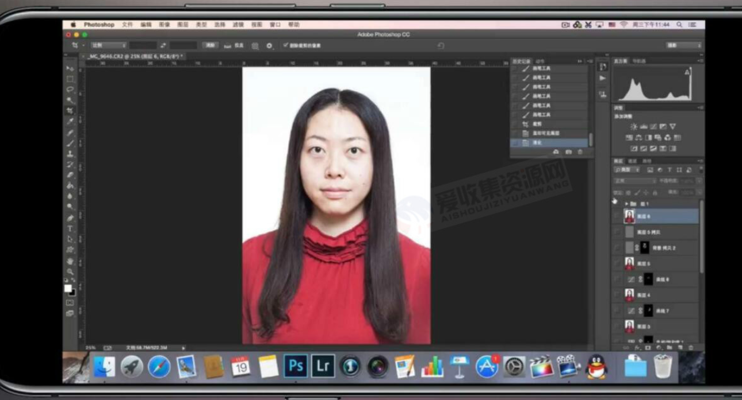Open the layer filter type dropdown

click(x=627, y=170)
